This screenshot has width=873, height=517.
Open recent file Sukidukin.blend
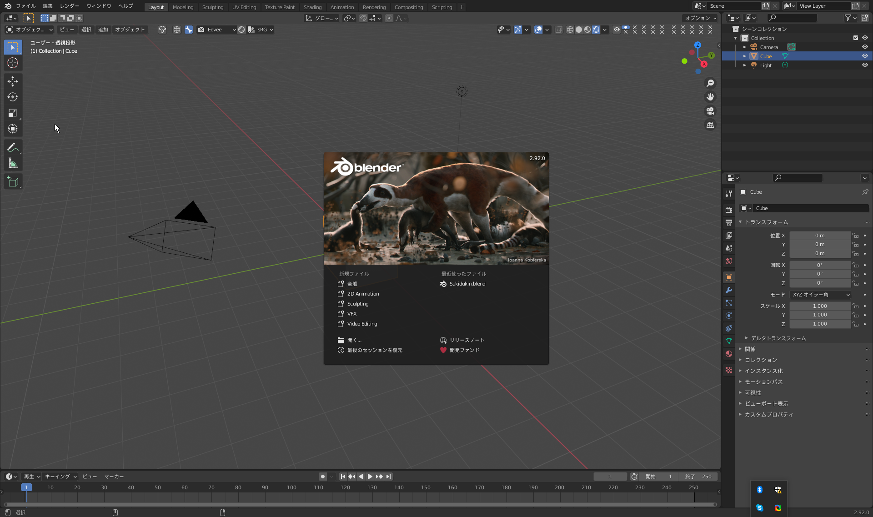[x=467, y=283]
